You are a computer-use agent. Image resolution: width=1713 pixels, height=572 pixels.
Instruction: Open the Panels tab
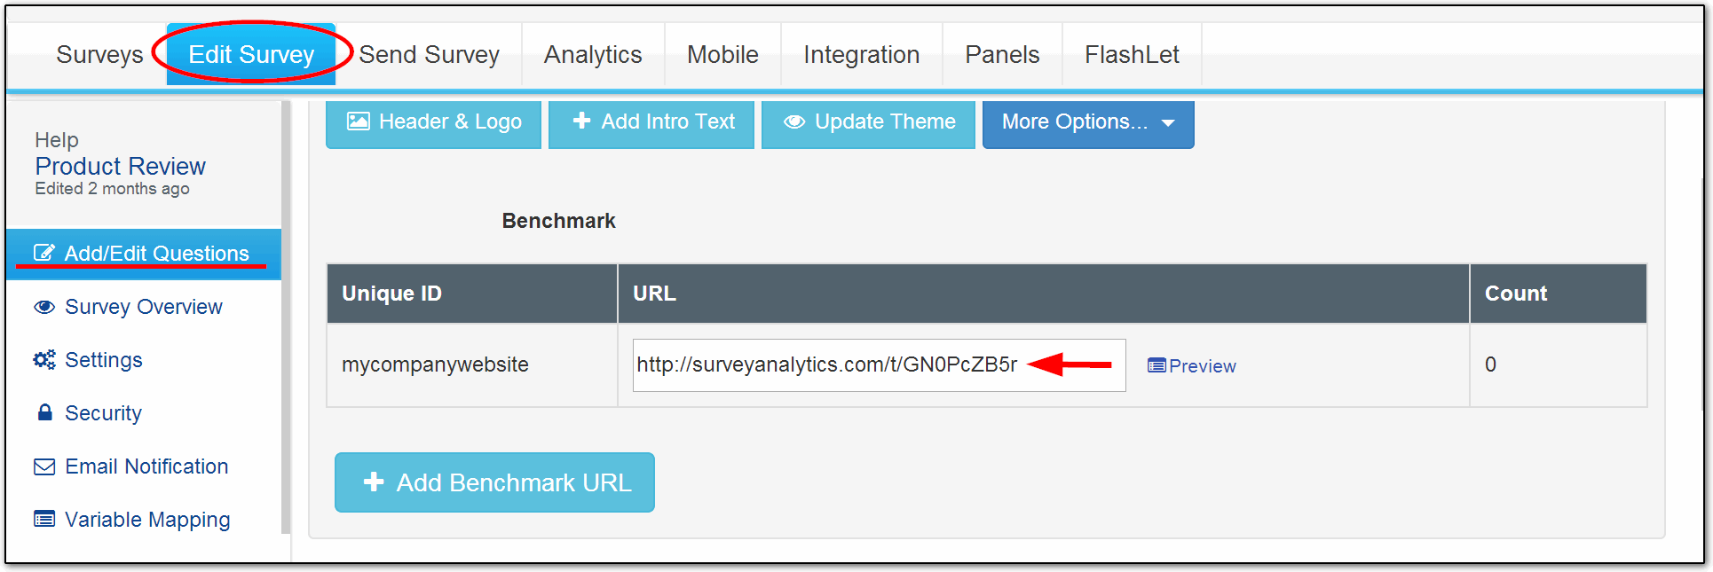coord(1001,55)
